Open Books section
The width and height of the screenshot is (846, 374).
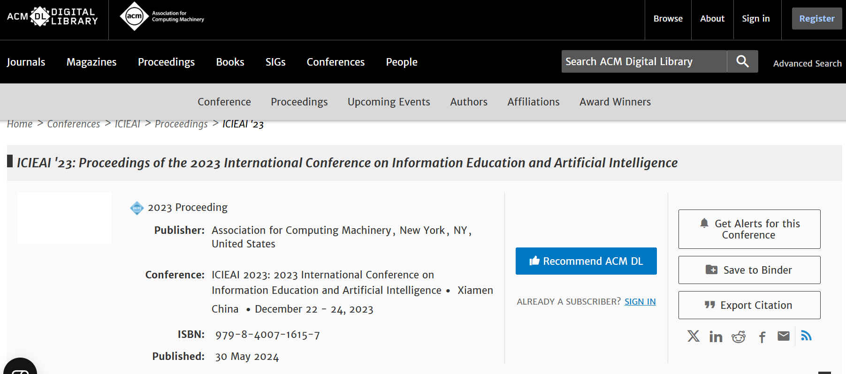point(230,62)
